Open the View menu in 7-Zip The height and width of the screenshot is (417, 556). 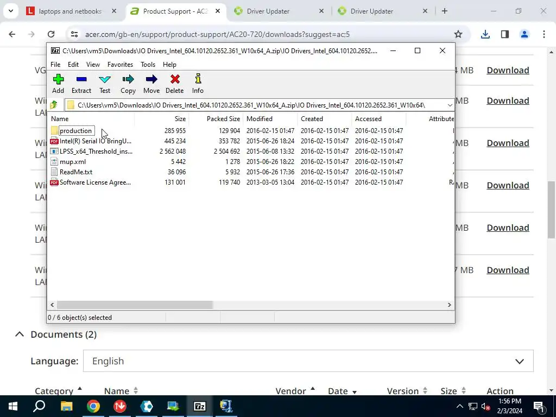[93, 64]
